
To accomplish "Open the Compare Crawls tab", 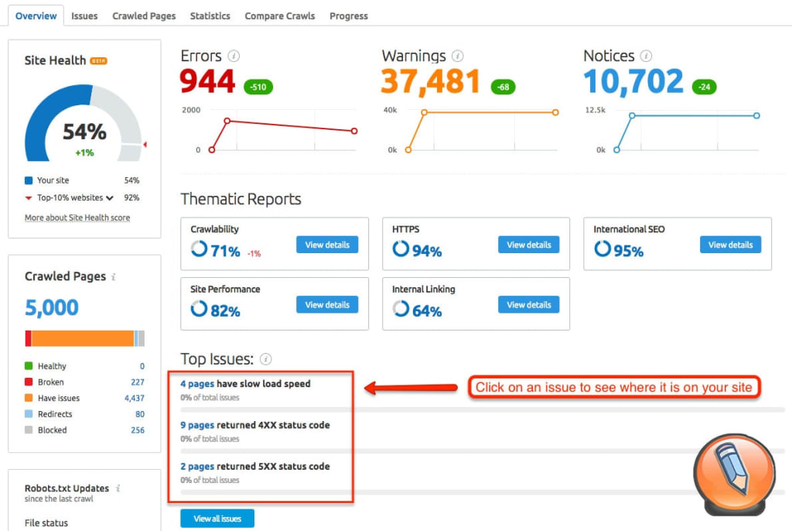I will click(x=279, y=15).
